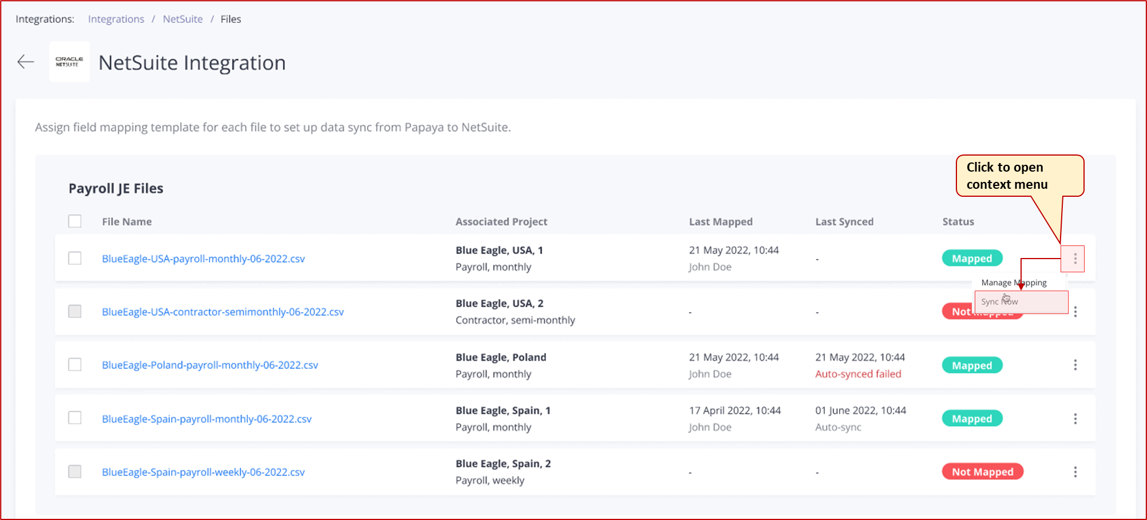Select Sync Now from the context menu
Image resolution: width=1147 pixels, height=520 pixels.
coord(999,301)
